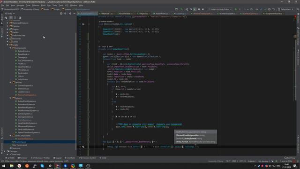Expand the Plugins folder
Screen dimensions: 300x169
7,29
